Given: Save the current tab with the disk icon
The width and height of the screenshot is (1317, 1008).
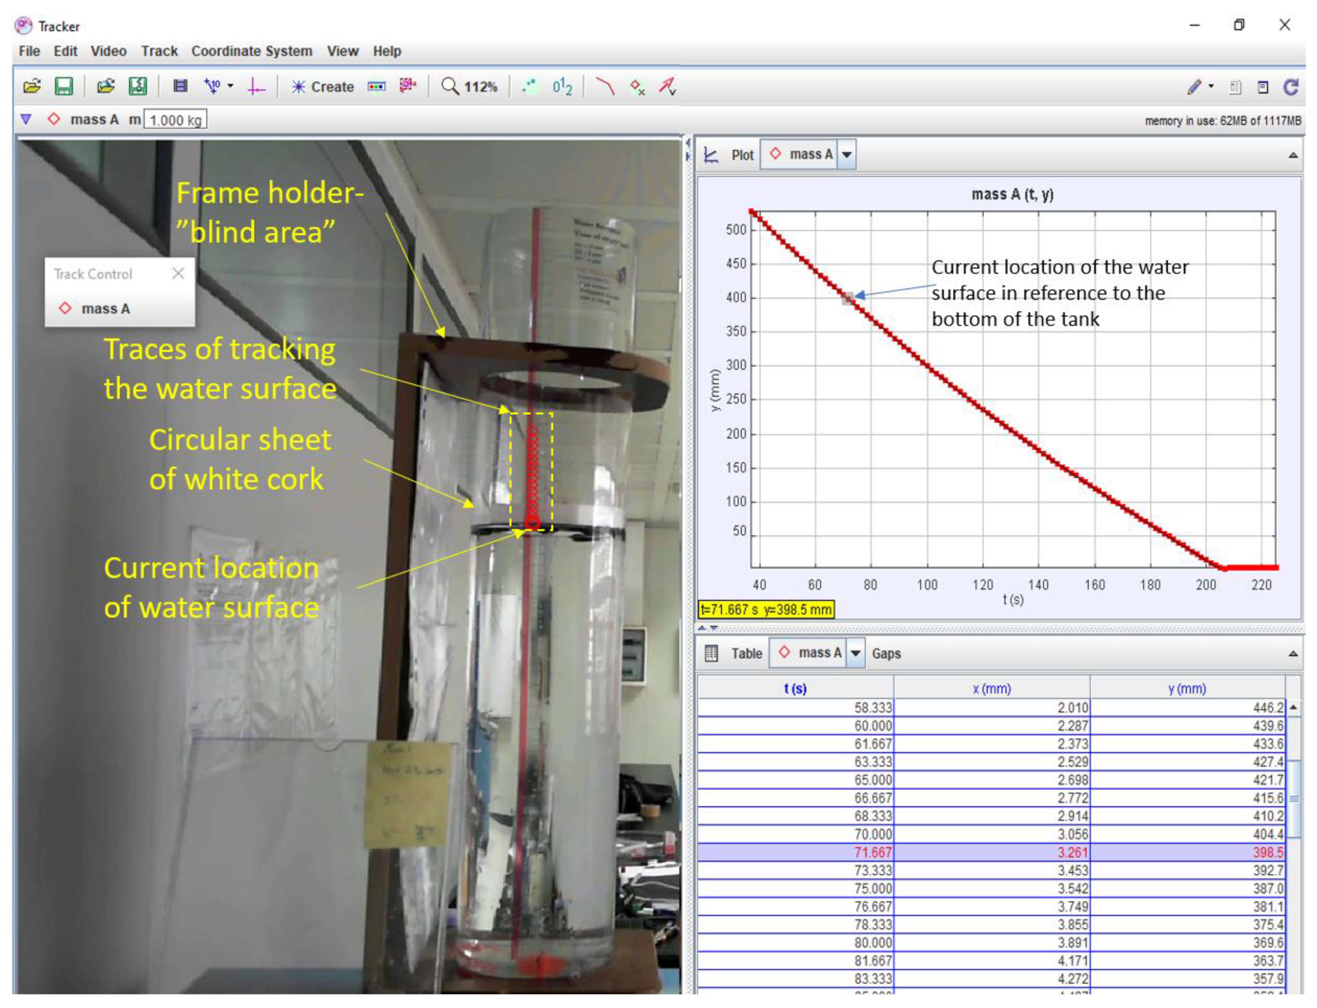Looking at the screenshot, I should coord(63,86).
